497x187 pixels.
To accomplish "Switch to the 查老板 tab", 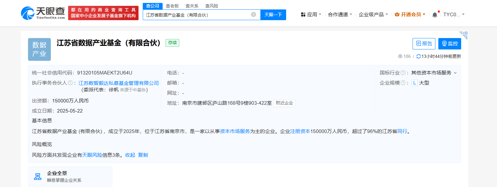I will click(x=172, y=6).
